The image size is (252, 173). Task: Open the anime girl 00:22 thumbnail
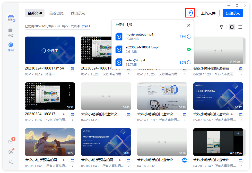pyautogui.click(x=50, y=142)
